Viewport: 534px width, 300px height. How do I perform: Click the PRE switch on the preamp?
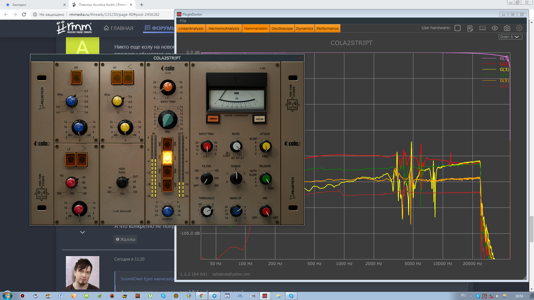167,171
